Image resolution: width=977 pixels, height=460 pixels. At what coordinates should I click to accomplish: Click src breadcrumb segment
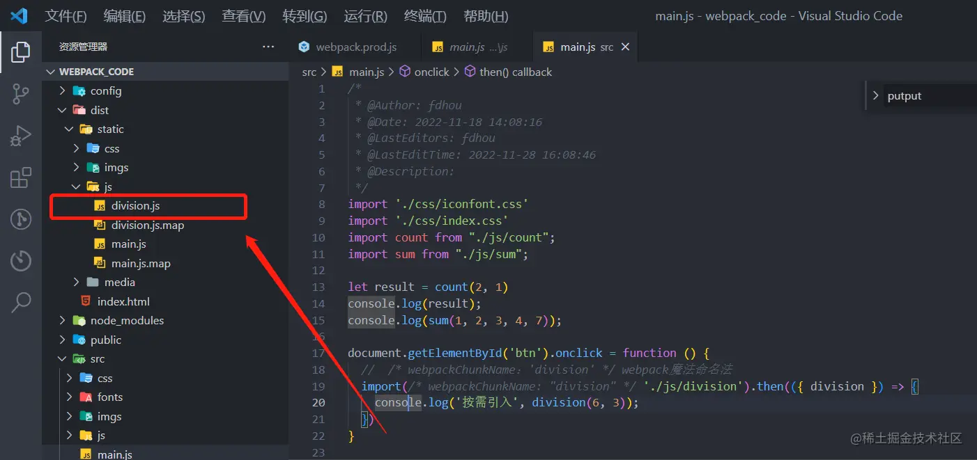pos(309,72)
